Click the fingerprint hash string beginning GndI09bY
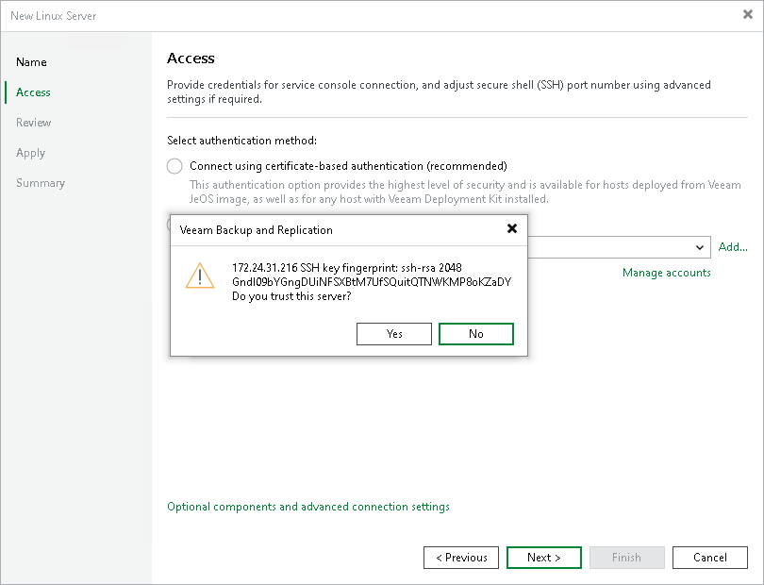This screenshot has height=585, width=764. pos(372,282)
